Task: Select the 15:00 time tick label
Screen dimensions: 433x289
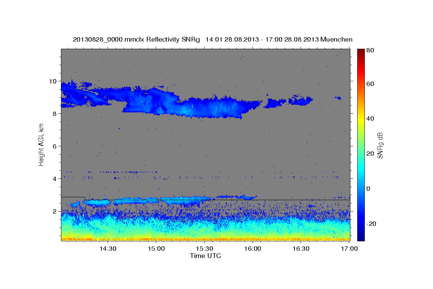Action: (x=156, y=249)
